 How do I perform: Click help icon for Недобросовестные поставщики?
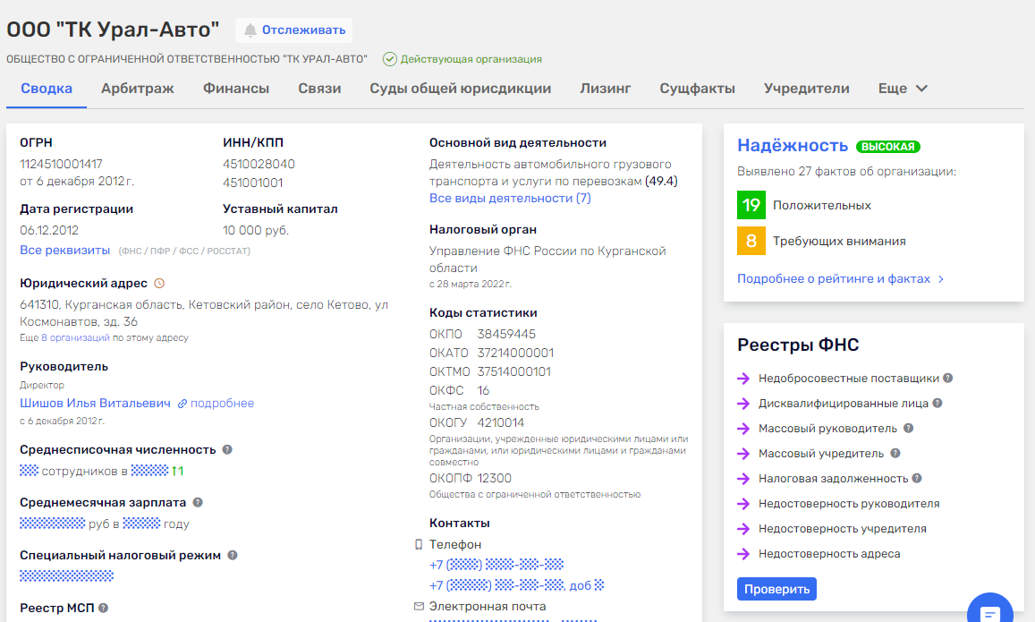(948, 379)
